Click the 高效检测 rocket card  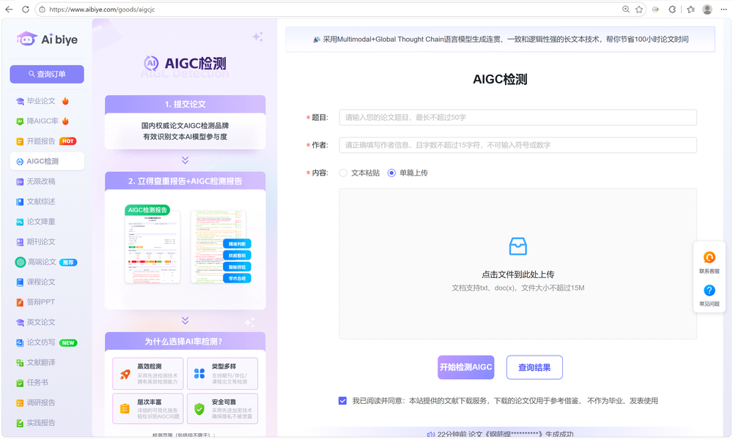point(148,373)
